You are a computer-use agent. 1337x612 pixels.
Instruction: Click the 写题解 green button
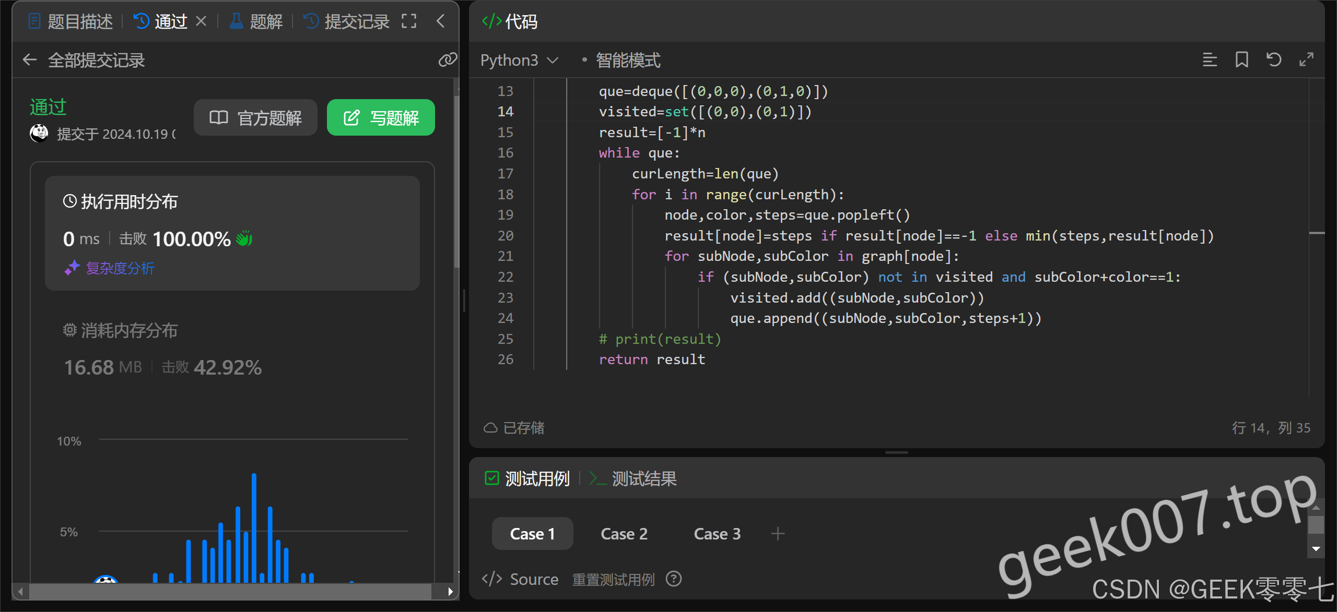click(381, 117)
